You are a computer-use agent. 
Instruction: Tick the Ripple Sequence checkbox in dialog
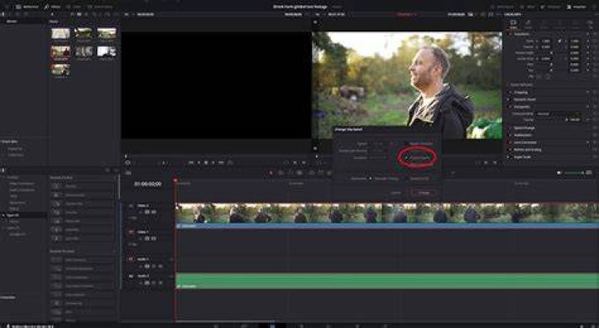point(407,144)
